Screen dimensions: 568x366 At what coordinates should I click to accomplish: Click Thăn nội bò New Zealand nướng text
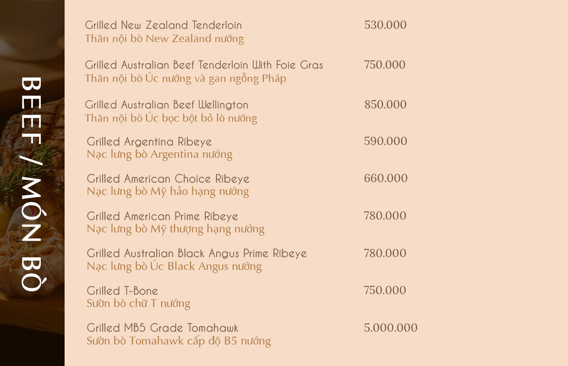pos(164,38)
